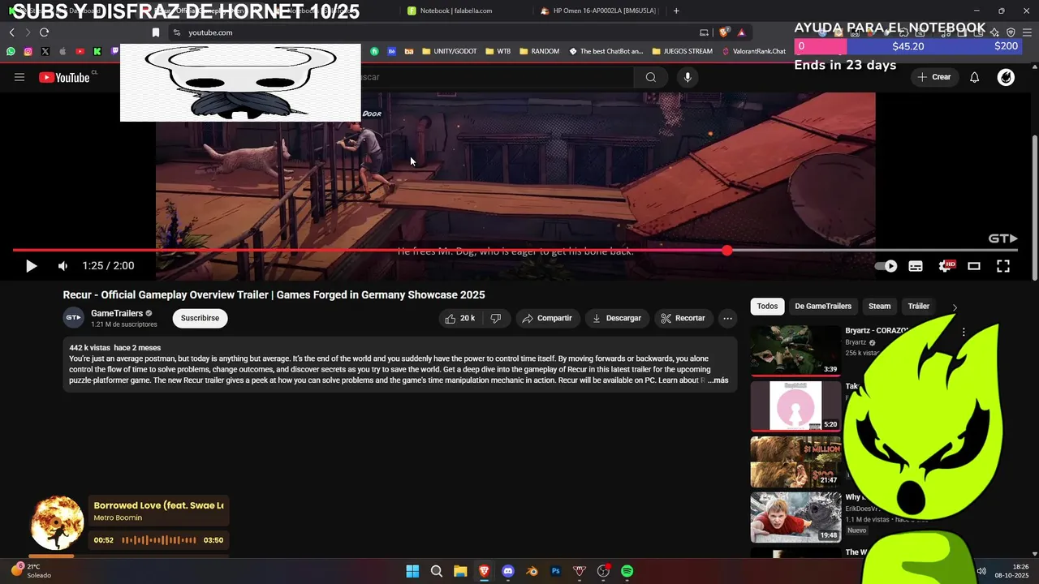This screenshot has height=584, width=1039.
Task: Switch player to theater mode
Action: 974,266
